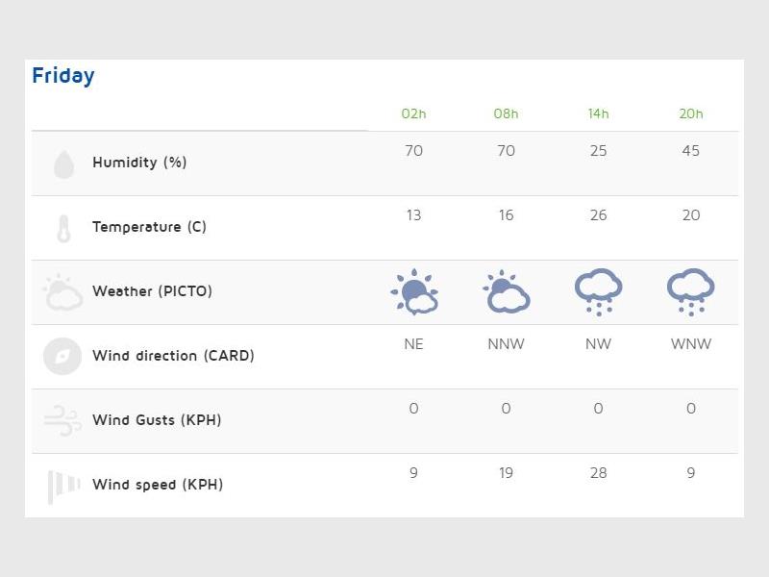The width and height of the screenshot is (769, 577).
Task: Click the Temperature (C) row label
Action: point(149,227)
